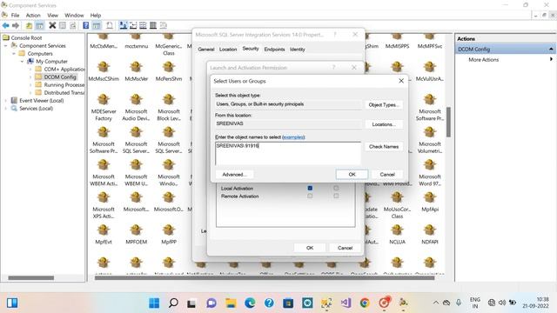Open Microsoft Edge from taskbar
Viewport: 557px width, 313px height.
pos(250,303)
